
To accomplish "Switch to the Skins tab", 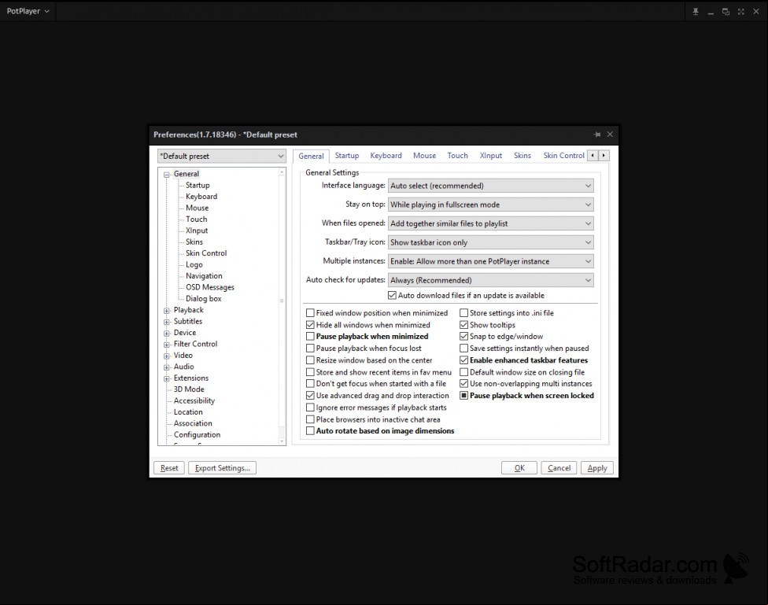I will point(522,156).
